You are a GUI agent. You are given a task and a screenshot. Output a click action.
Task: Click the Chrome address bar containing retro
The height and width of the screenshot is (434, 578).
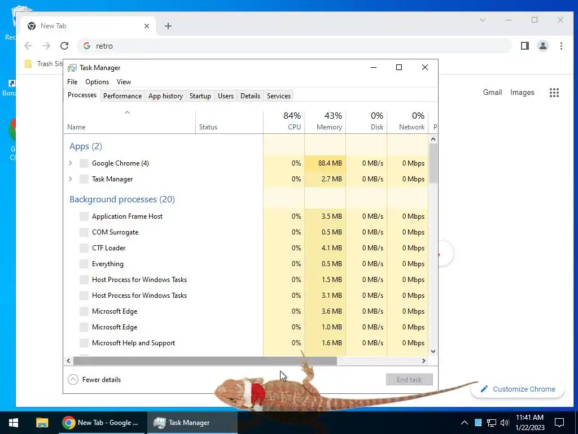click(x=295, y=46)
